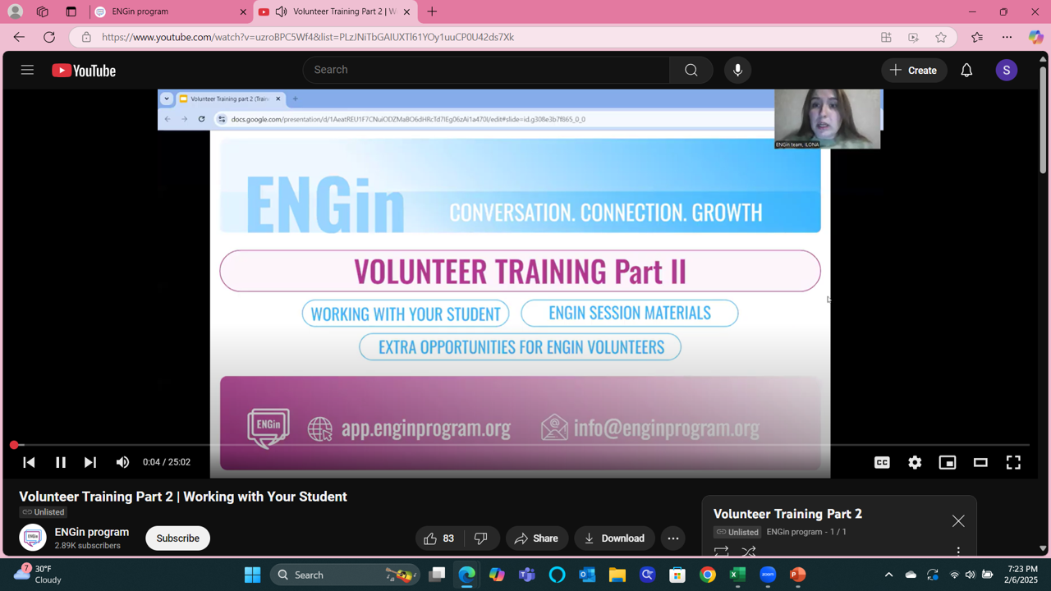Image resolution: width=1051 pixels, height=591 pixels.
Task: Like this video
Action: pyautogui.click(x=439, y=538)
